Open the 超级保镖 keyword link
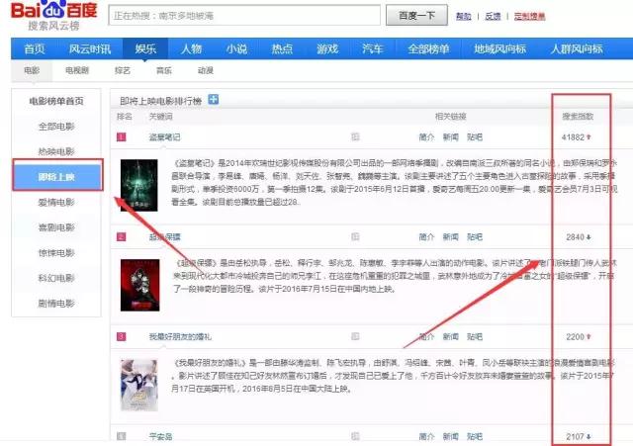The height and width of the screenshot is (446, 633). [x=165, y=237]
